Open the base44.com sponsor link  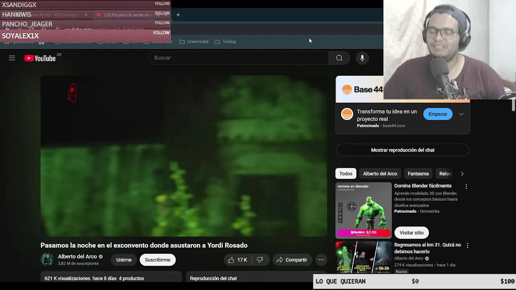pos(394,126)
